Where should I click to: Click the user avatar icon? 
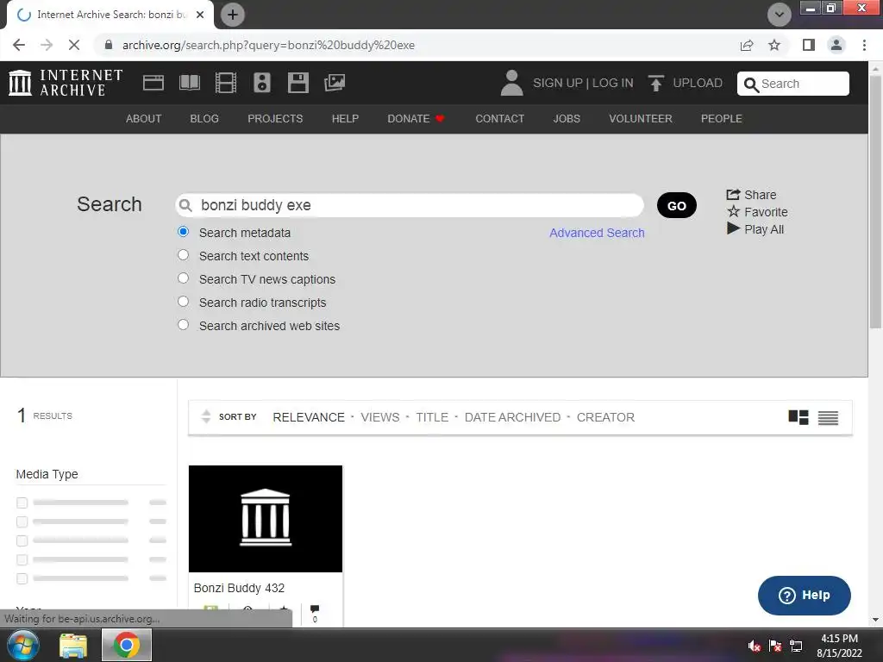point(511,83)
